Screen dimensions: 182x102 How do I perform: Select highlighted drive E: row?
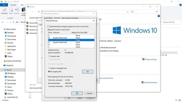pos(71,40)
